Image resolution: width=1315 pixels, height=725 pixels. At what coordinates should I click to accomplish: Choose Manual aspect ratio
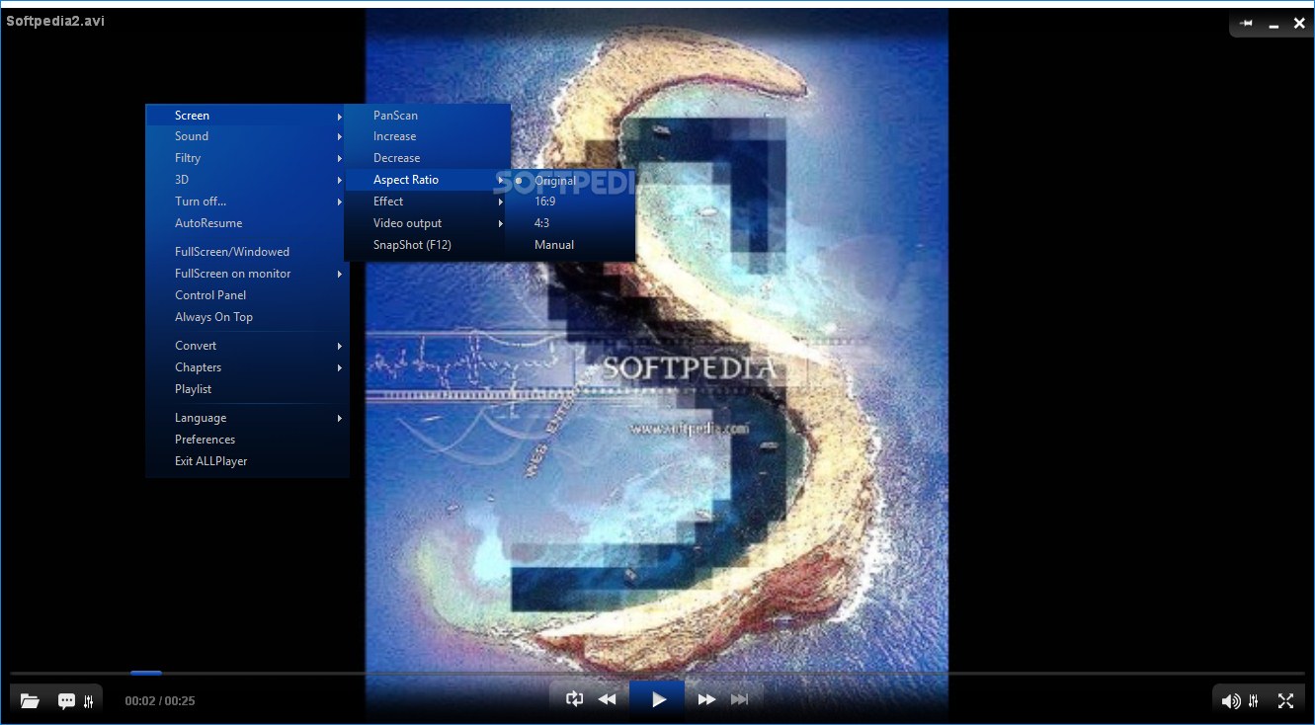[x=569, y=245]
